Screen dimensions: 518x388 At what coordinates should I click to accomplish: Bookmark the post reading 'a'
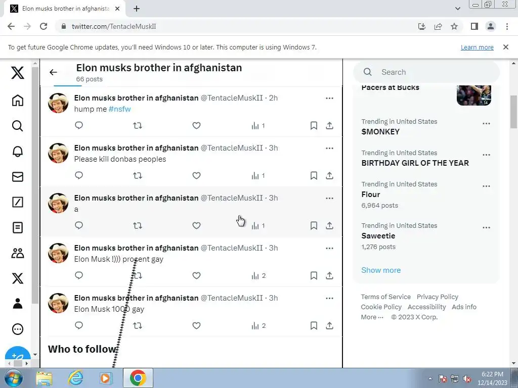(314, 226)
